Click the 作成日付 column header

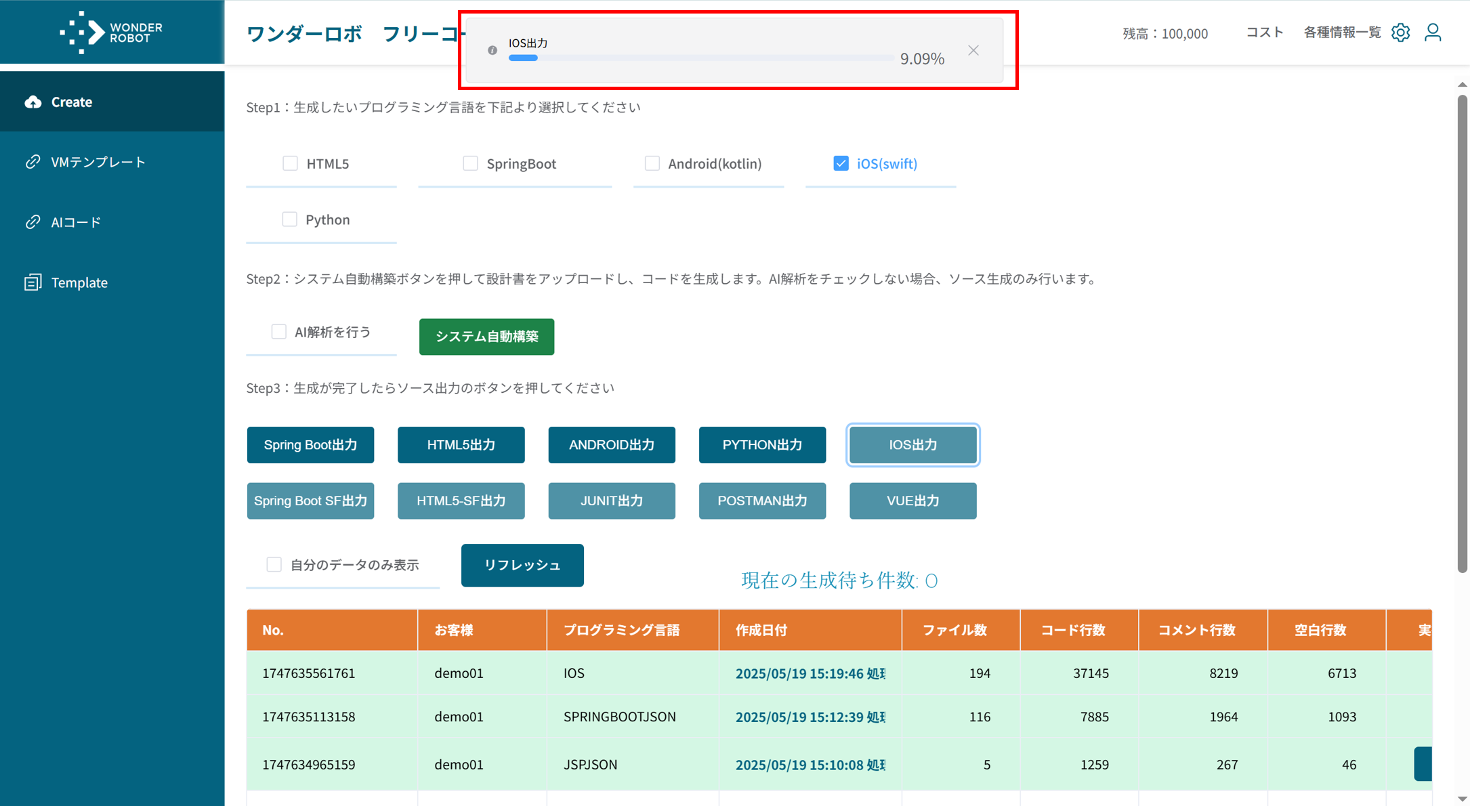(810, 630)
